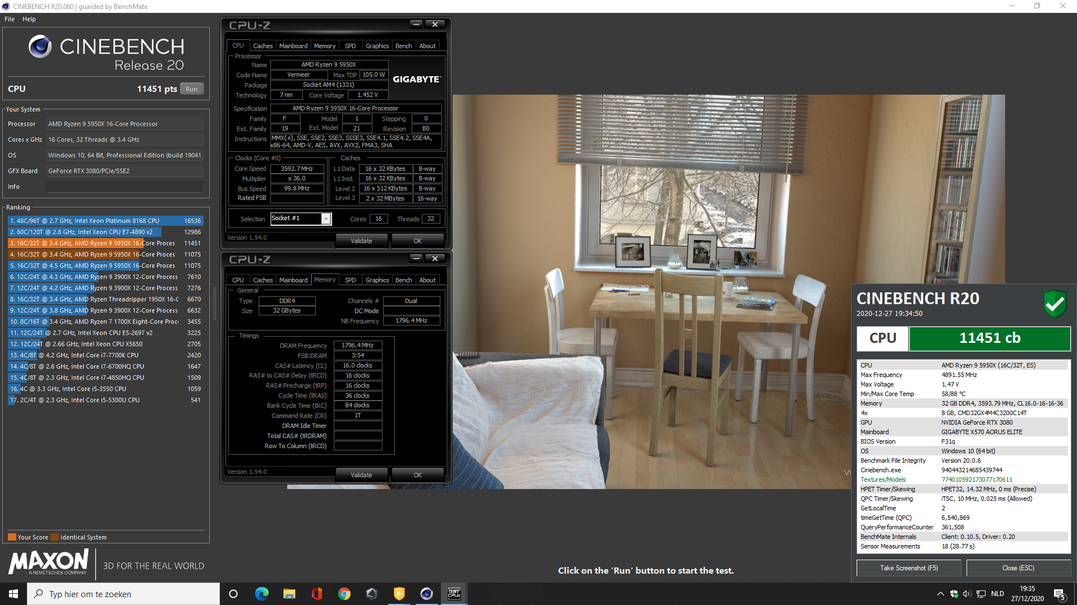
Task: Select ranking row 1 Intel Xeon Platinum 8168
Action: [x=105, y=221]
